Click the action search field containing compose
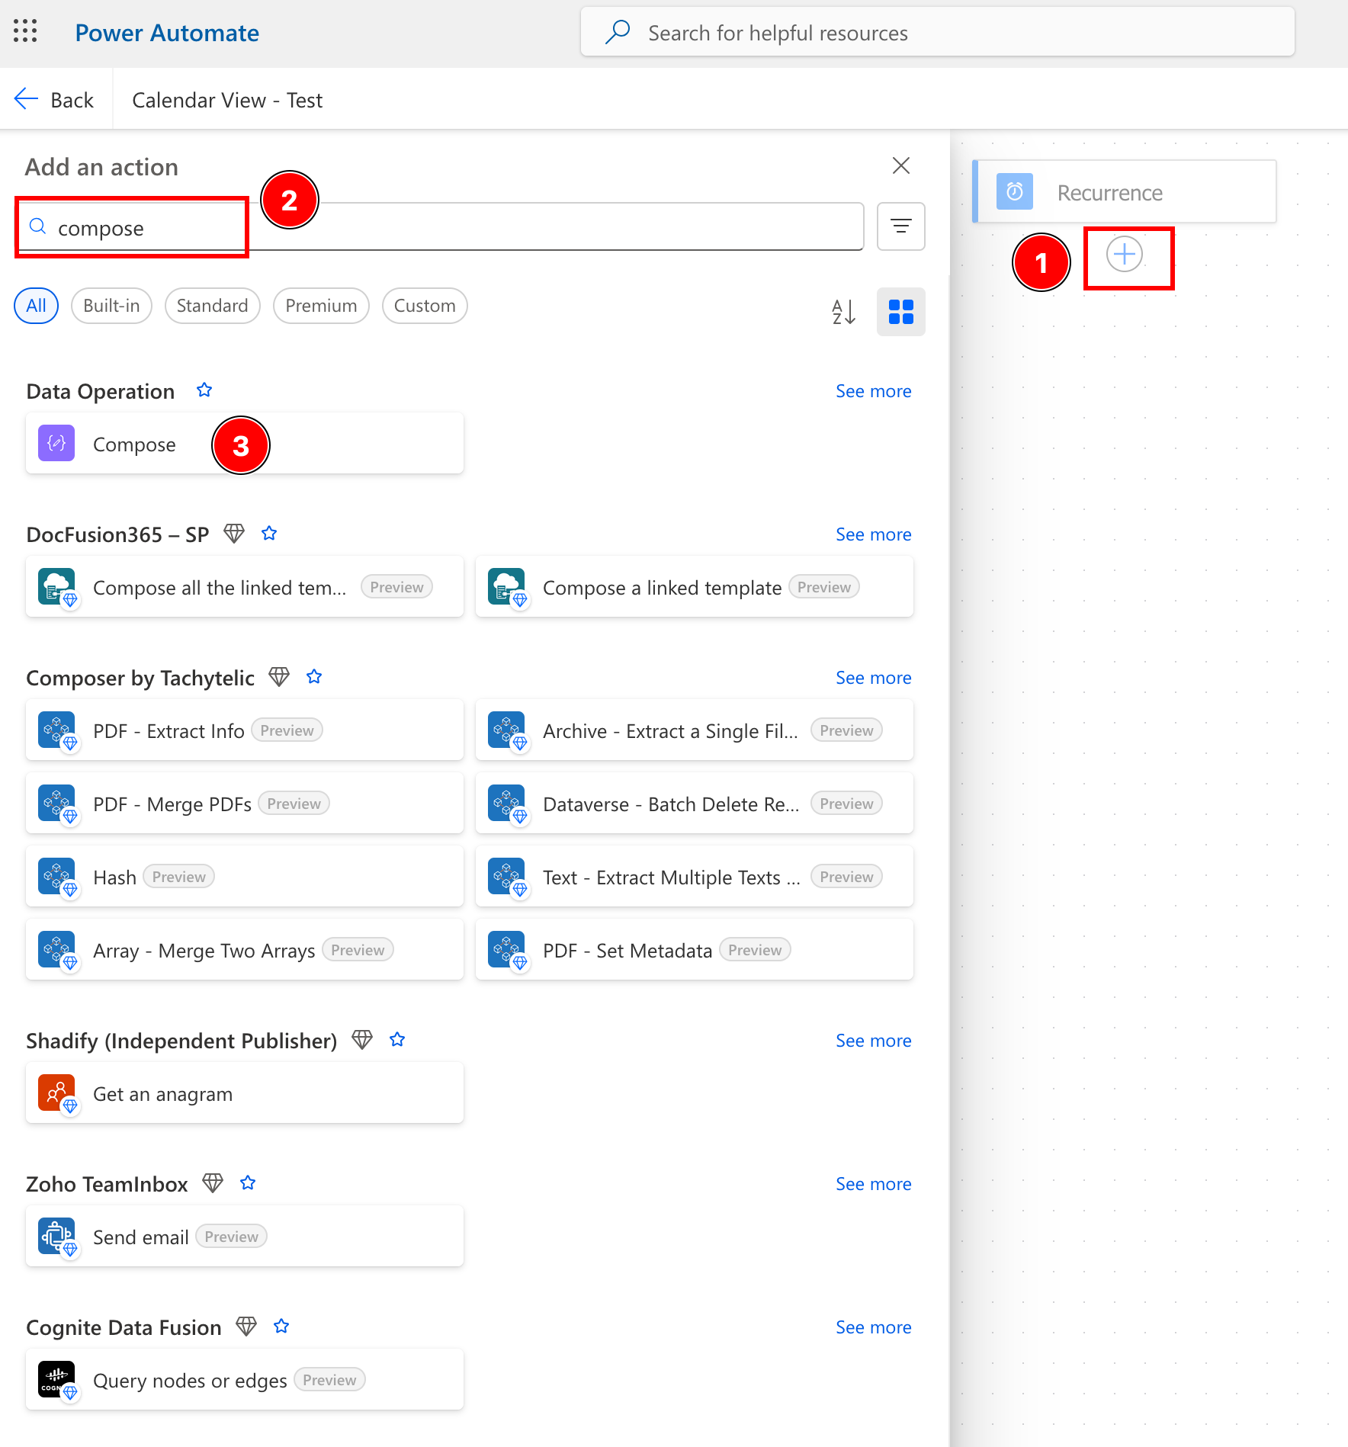 point(441,226)
